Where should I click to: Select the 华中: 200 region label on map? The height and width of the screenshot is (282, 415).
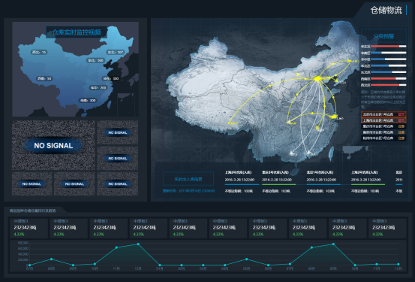[98, 88]
